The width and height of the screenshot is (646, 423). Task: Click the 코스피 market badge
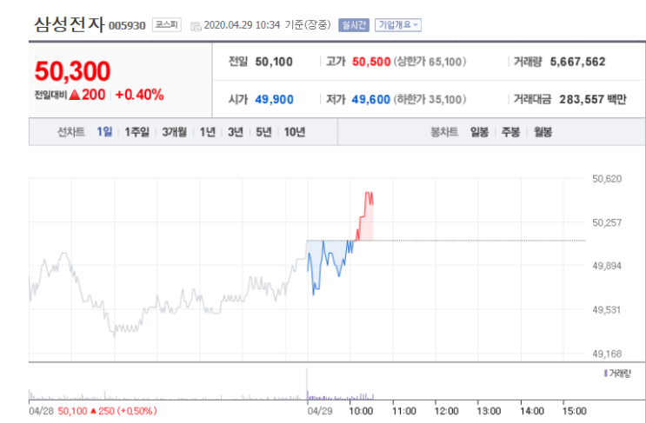pos(166,24)
